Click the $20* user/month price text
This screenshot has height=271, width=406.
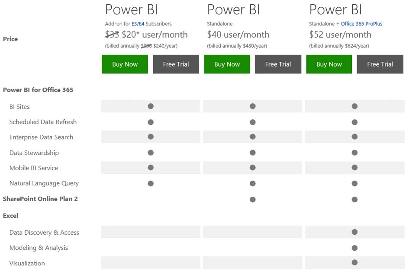click(x=155, y=35)
